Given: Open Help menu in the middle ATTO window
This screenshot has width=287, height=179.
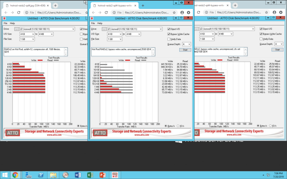Looking at the screenshot, I should (100, 23).
